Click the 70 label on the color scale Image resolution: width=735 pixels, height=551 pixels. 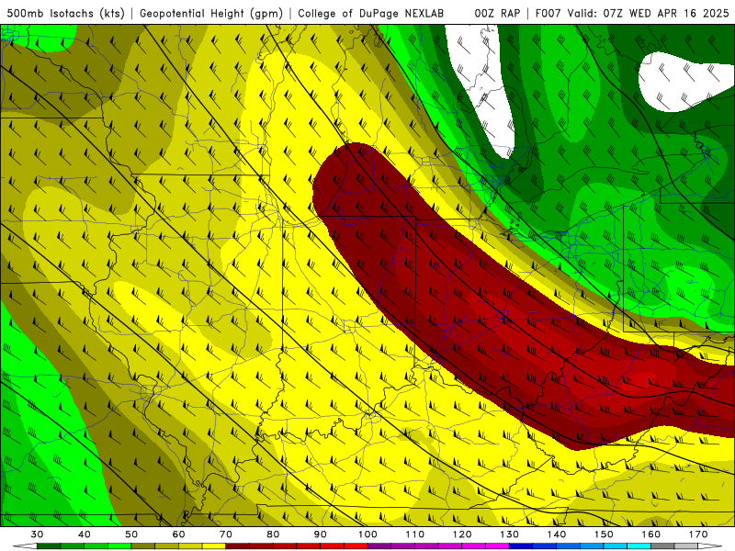tap(226, 534)
